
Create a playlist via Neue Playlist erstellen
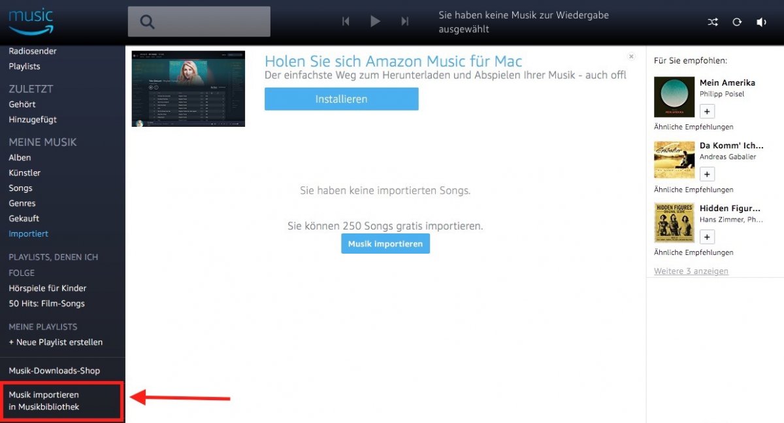coord(56,343)
